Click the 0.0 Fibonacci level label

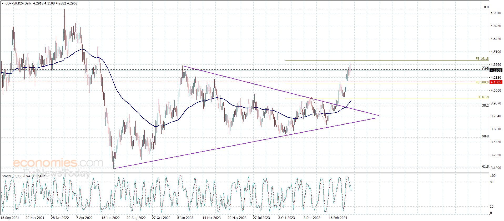(x=486, y=7)
